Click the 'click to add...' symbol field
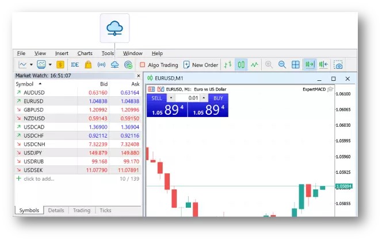382x241 pixels. click(39, 179)
